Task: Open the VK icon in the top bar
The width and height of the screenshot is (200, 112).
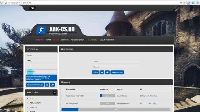Action: pyautogui.click(x=32, y=8)
